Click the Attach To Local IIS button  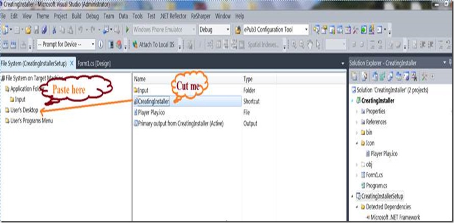pyautogui.click(x=153, y=44)
